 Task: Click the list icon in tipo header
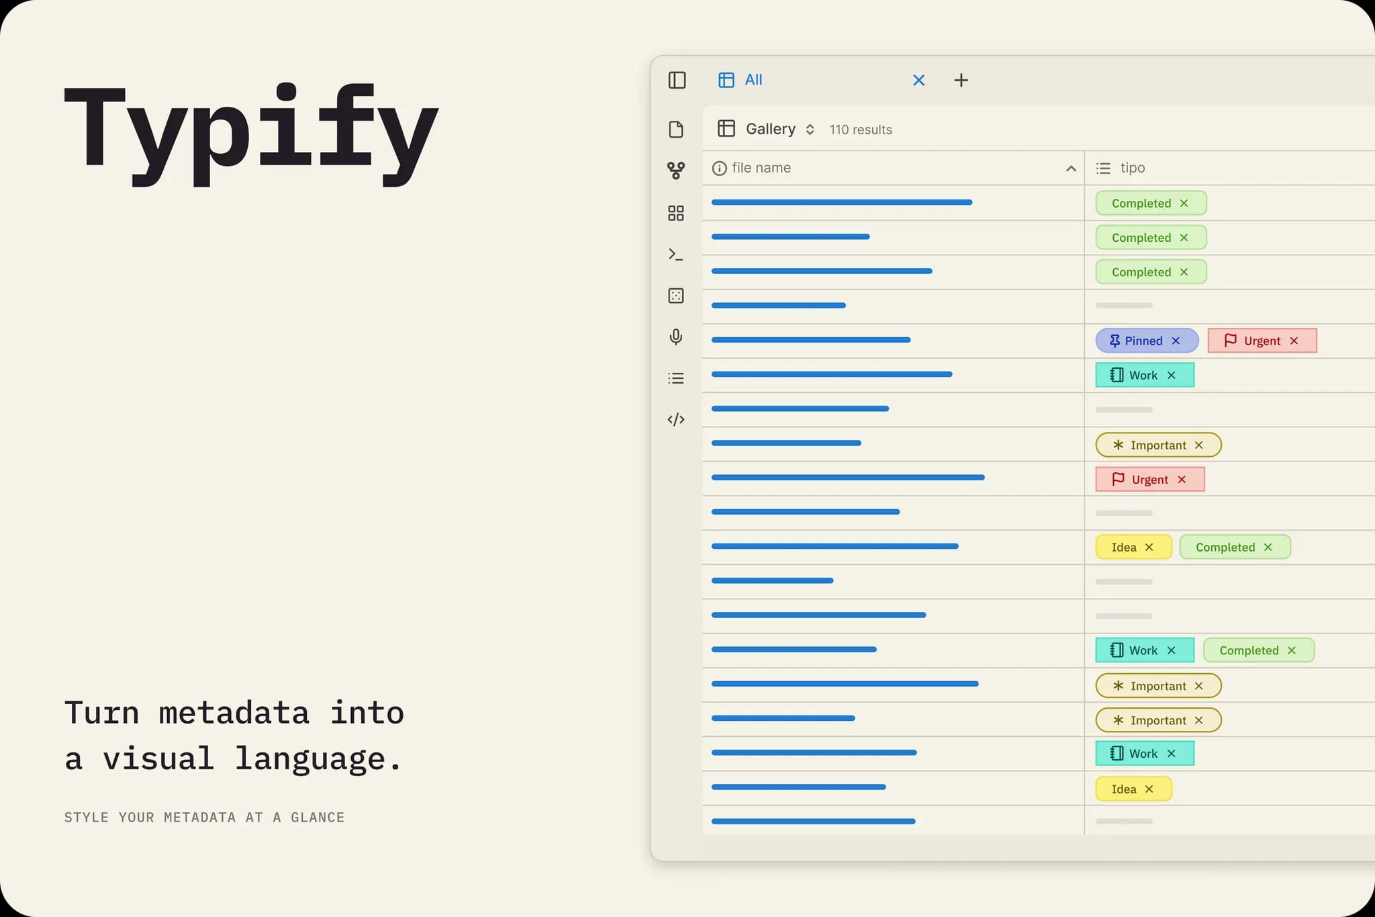point(1103,168)
